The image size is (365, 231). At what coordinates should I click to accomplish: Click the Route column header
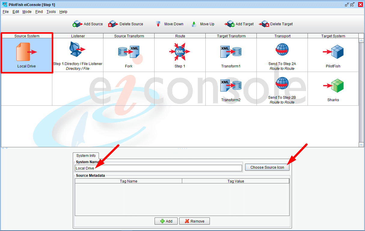click(x=180, y=36)
